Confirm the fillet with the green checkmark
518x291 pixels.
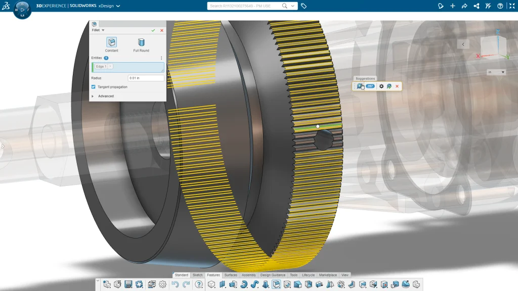pos(153,30)
